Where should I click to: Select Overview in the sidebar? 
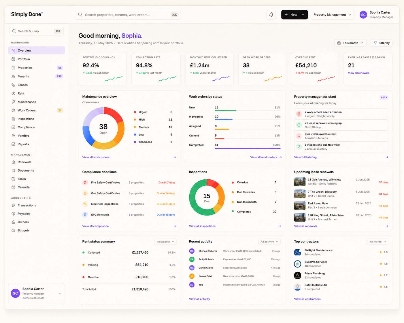click(x=37, y=50)
